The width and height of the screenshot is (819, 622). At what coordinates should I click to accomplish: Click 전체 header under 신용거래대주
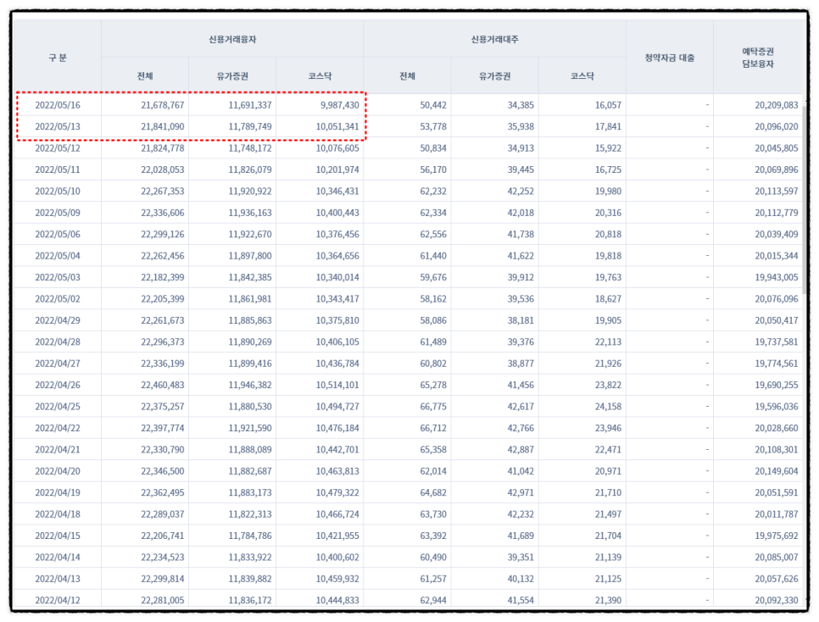pos(407,75)
